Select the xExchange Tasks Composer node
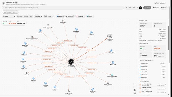This screenshot has width=172, height=97. click(32, 37)
